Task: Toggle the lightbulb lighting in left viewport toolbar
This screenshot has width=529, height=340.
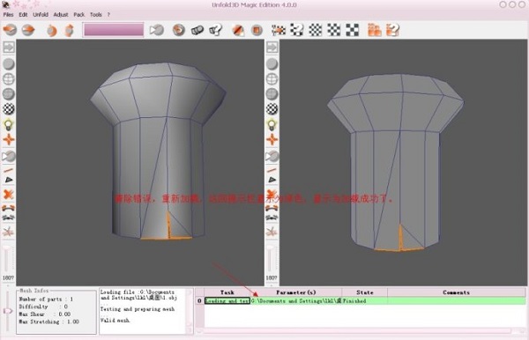Action: pos(9,124)
